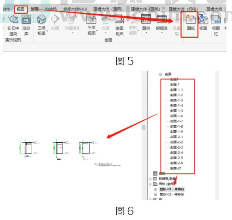Select 剖面-1-7 view in the tree
Screen dimensions: 232x220
[176, 121]
